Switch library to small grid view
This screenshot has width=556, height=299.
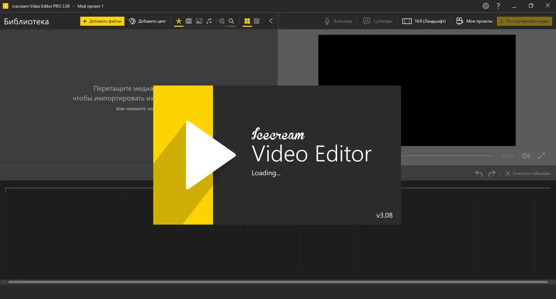(x=257, y=21)
